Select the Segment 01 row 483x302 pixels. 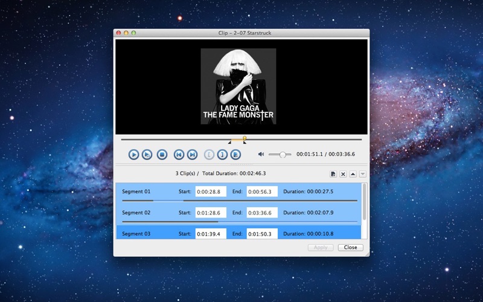[238, 193]
